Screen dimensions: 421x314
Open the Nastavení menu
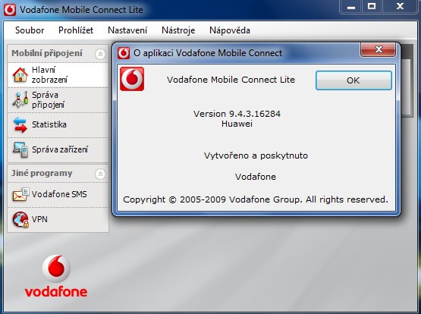coord(127,30)
